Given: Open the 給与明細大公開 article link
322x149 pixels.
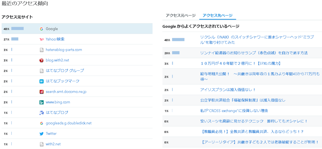Looking at the screenshot, I should coord(260,76).
